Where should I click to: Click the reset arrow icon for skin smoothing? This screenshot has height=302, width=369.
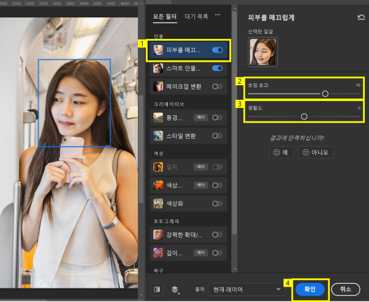361,17
